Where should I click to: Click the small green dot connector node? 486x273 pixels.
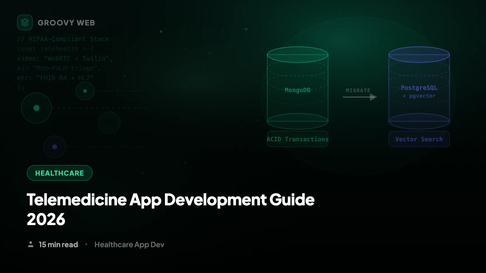tap(85, 90)
